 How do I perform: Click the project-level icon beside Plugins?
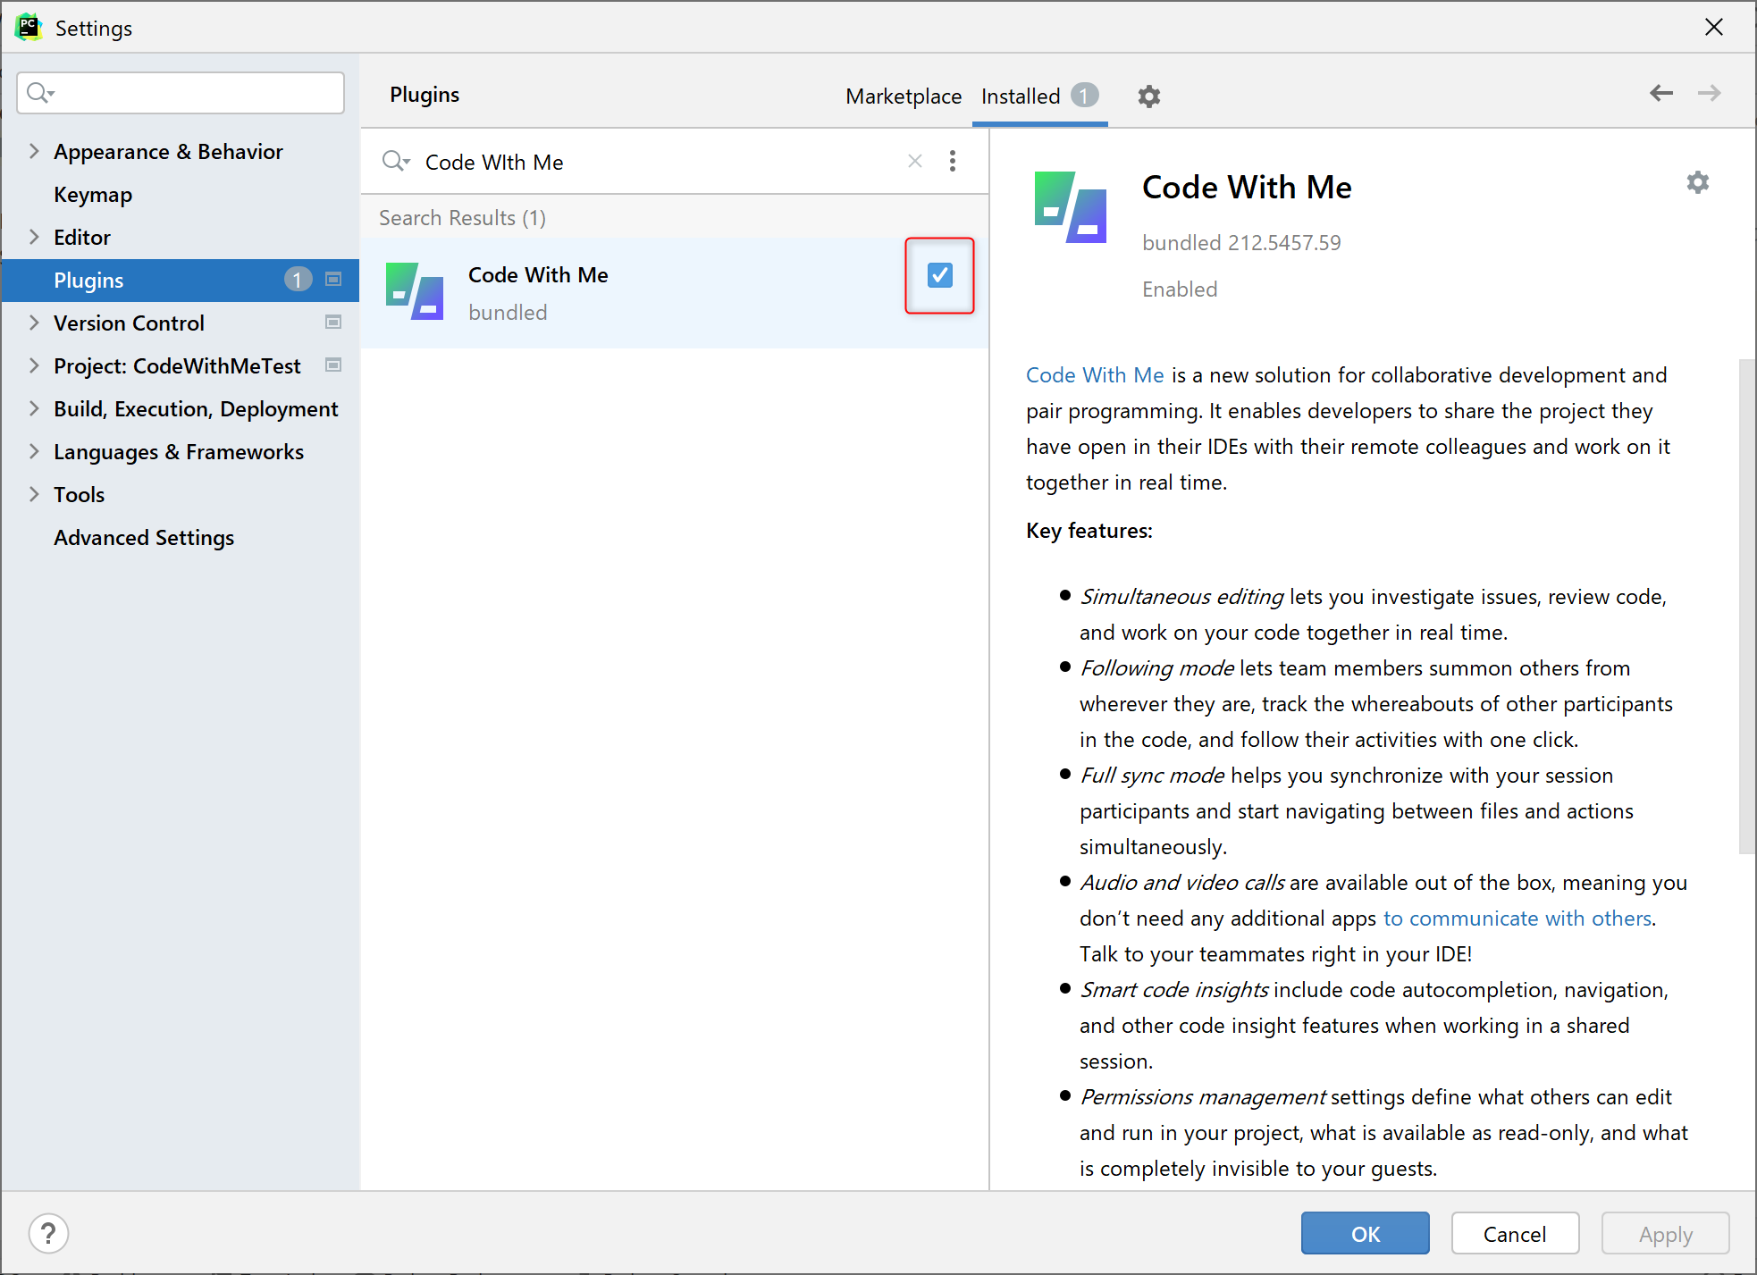point(333,280)
